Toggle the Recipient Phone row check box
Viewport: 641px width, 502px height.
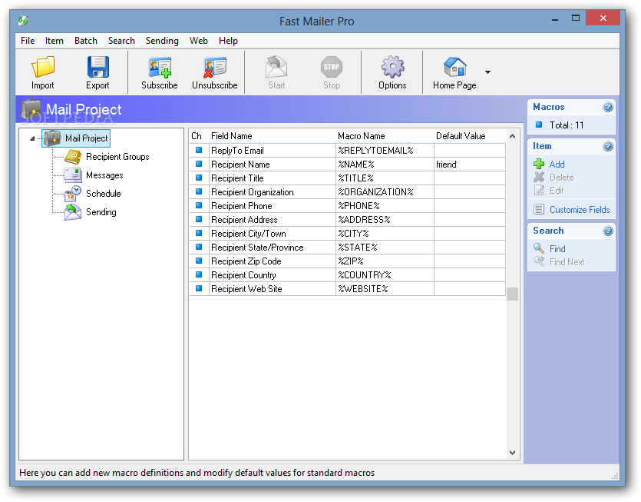pyautogui.click(x=199, y=205)
